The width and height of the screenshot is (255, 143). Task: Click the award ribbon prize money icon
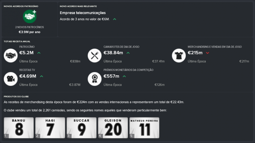[94, 79]
